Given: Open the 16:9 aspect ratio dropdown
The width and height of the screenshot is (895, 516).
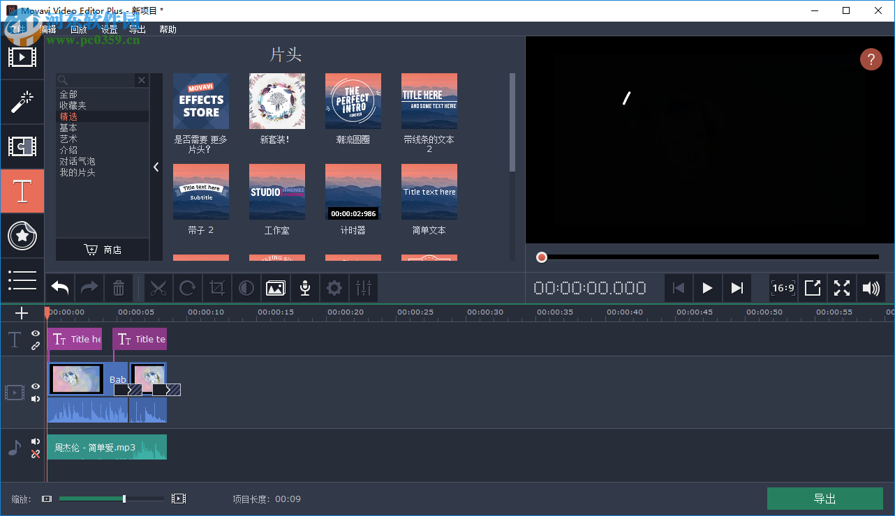Looking at the screenshot, I should click(783, 288).
